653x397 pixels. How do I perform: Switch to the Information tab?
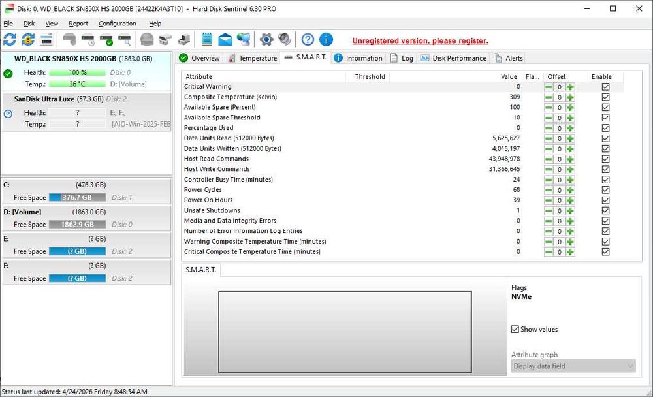[x=358, y=58]
